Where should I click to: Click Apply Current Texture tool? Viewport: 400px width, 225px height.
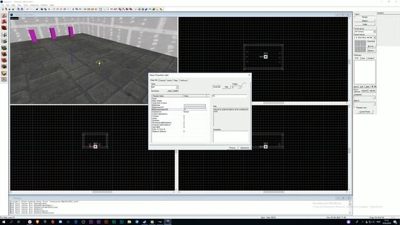pyautogui.click(x=4, y=54)
